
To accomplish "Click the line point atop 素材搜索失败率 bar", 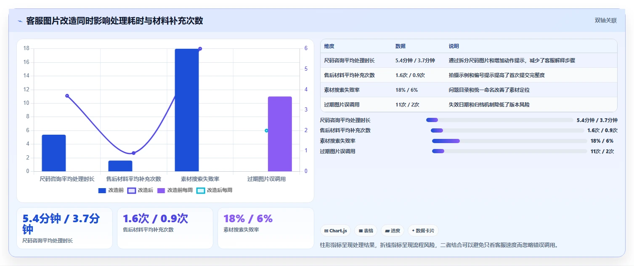I will 200,49.
